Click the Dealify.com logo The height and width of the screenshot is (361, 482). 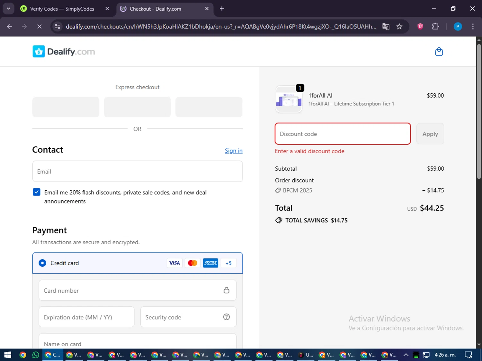point(64,52)
